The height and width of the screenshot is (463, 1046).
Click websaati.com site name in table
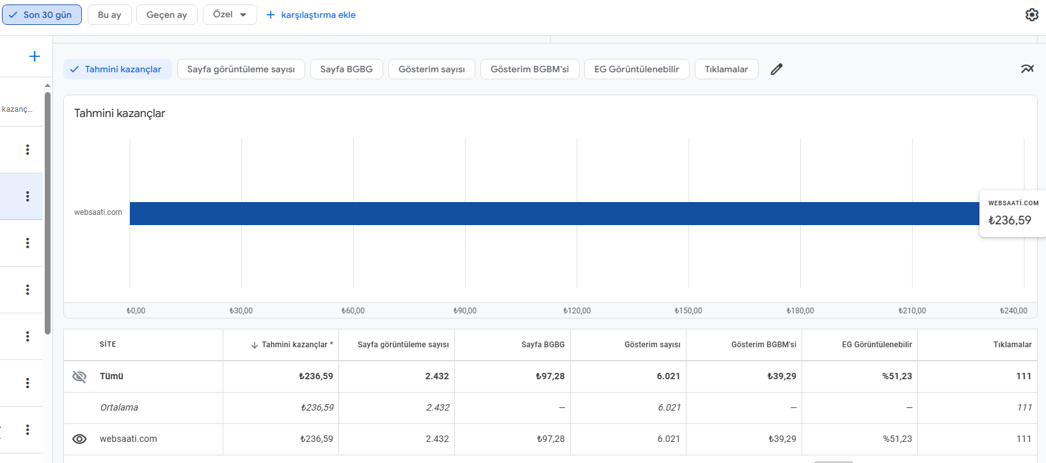tap(129, 439)
